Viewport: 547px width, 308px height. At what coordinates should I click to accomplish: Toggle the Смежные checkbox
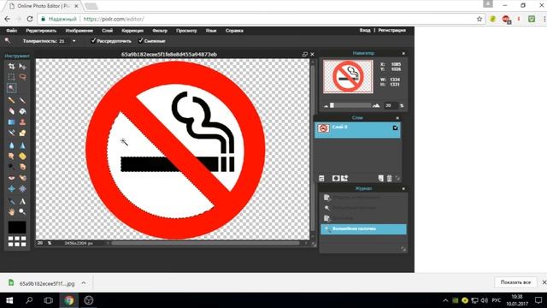point(140,41)
